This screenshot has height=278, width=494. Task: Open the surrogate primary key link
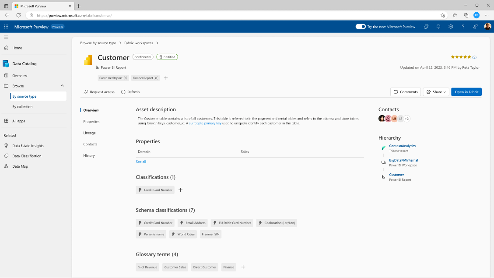(205, 123)
